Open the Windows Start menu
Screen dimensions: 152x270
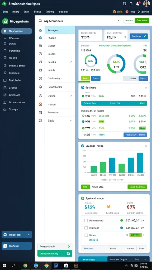4,266
